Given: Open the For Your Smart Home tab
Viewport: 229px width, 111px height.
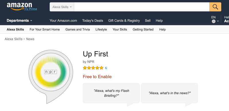Looking at the screenshot, I should coord(45,30).
